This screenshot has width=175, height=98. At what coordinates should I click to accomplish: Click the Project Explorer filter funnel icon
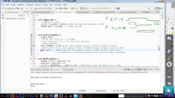(x=24, y=16)
